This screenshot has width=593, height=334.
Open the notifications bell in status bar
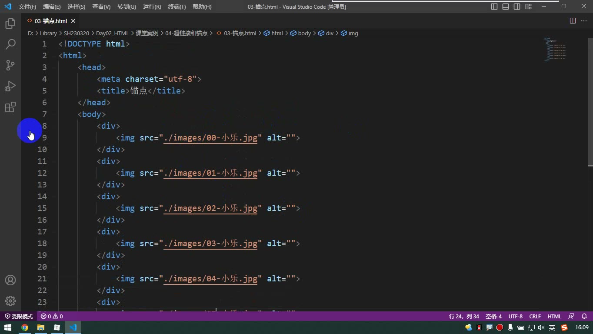584,317
